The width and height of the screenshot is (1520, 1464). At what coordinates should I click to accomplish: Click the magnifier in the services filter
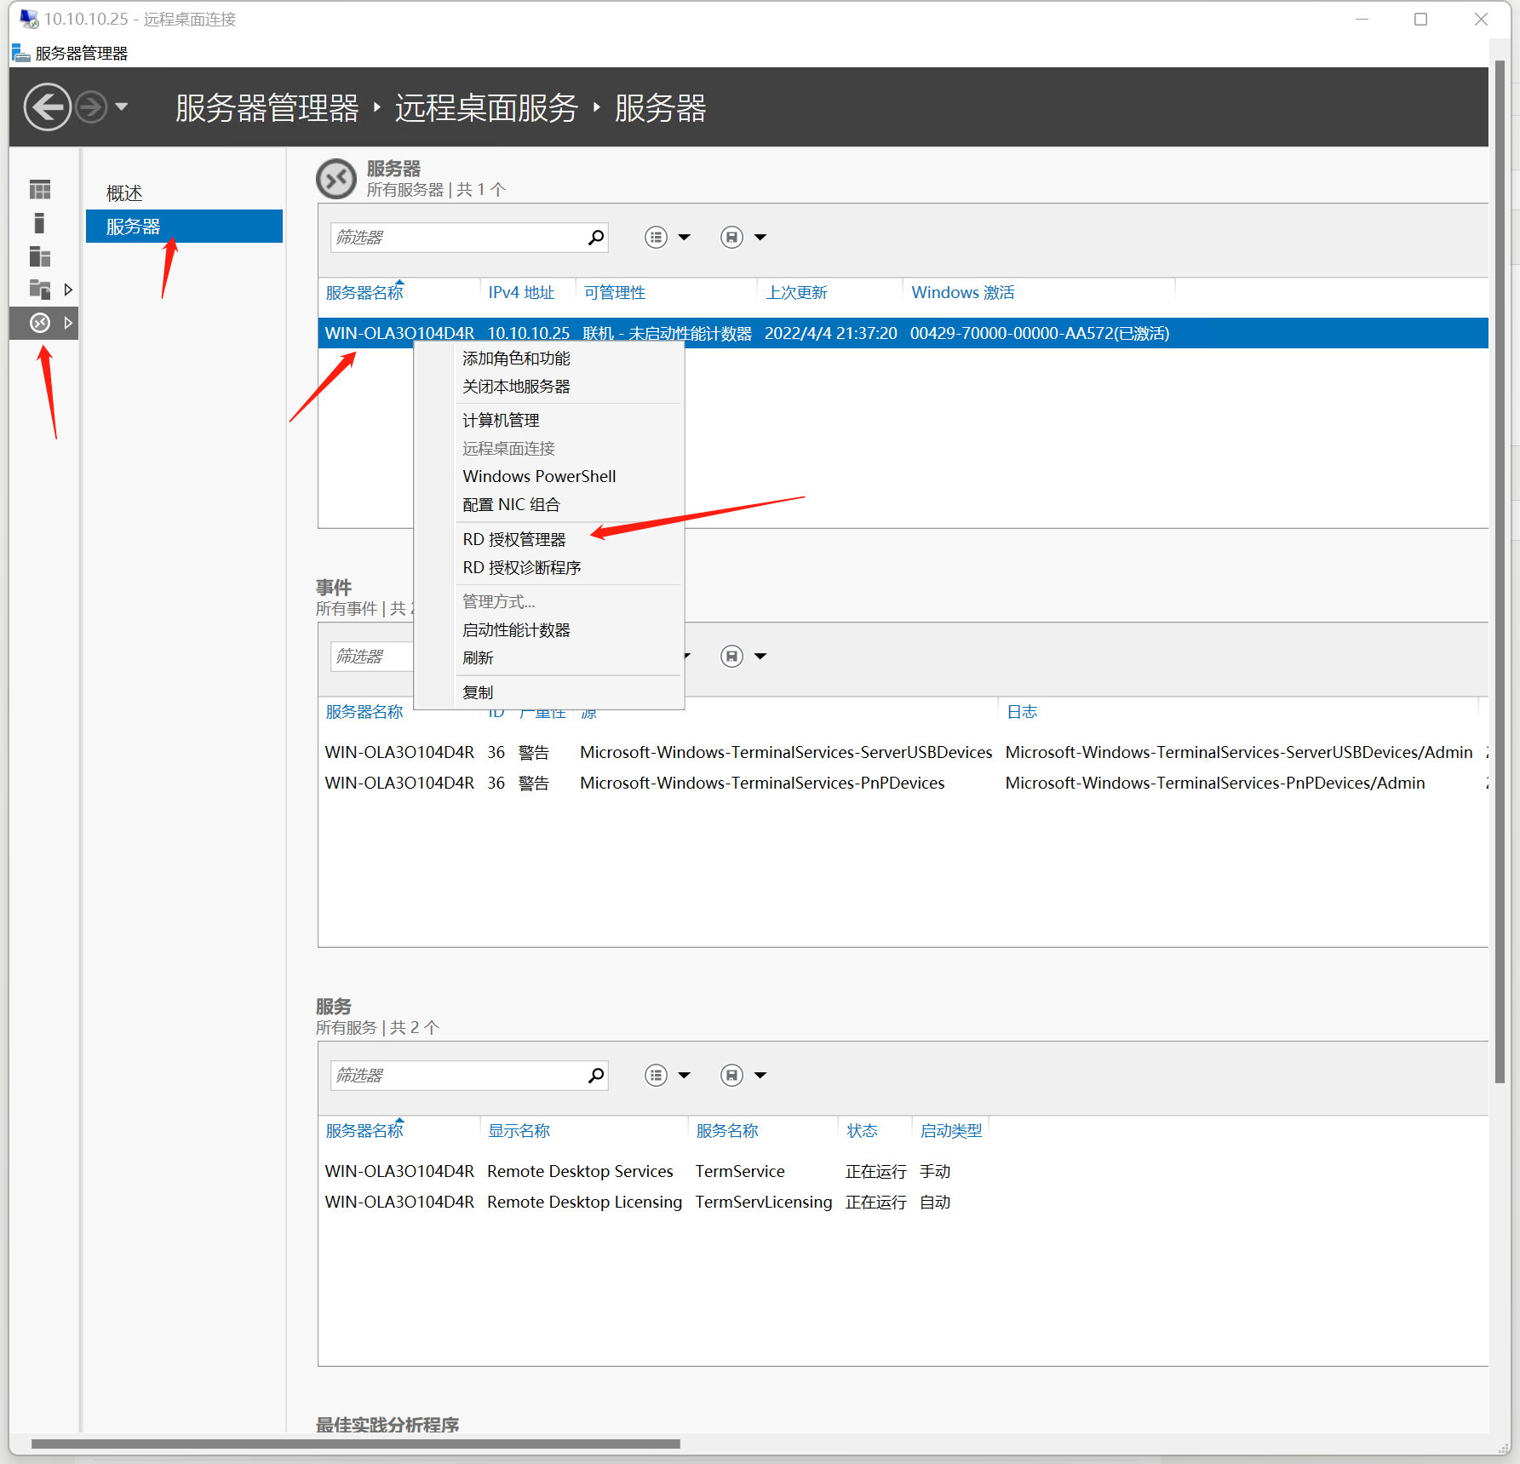[596, 1076]
